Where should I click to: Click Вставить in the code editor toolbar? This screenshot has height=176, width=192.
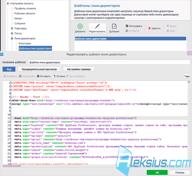[x=44, y=76]
